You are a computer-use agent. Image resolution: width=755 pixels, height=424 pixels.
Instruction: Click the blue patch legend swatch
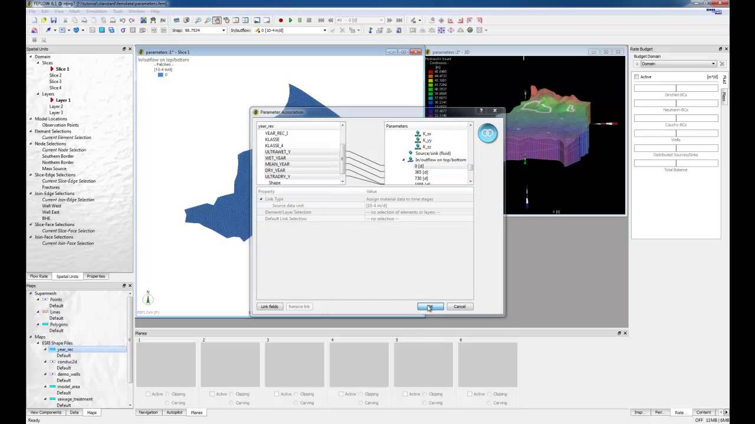160,75
